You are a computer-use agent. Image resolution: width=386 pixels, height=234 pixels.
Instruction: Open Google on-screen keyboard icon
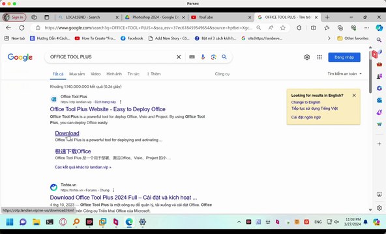[192, 57]
